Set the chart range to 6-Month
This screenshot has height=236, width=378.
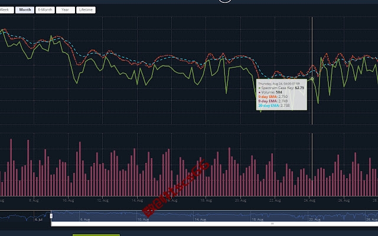pyautogui.click(x=45, y=10)
